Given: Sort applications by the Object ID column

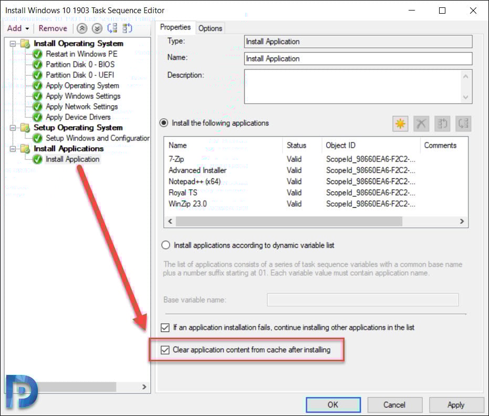Looking at the screenshot, I should (x=371, y=146).
